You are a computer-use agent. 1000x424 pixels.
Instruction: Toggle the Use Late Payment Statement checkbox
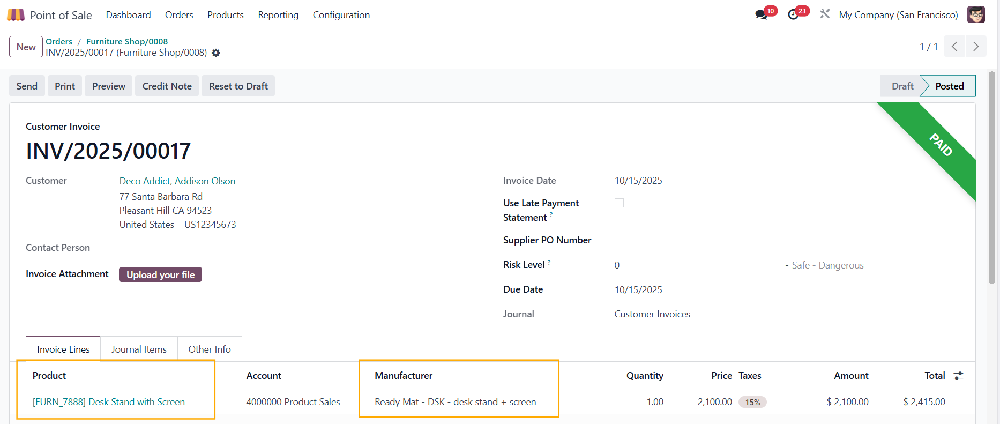tap(619, 203)
